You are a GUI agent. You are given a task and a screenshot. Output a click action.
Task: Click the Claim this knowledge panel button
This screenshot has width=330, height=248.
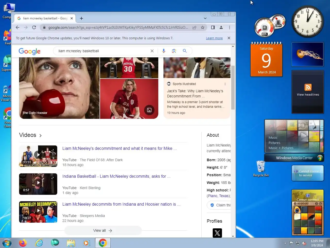(x=219, y=205)
